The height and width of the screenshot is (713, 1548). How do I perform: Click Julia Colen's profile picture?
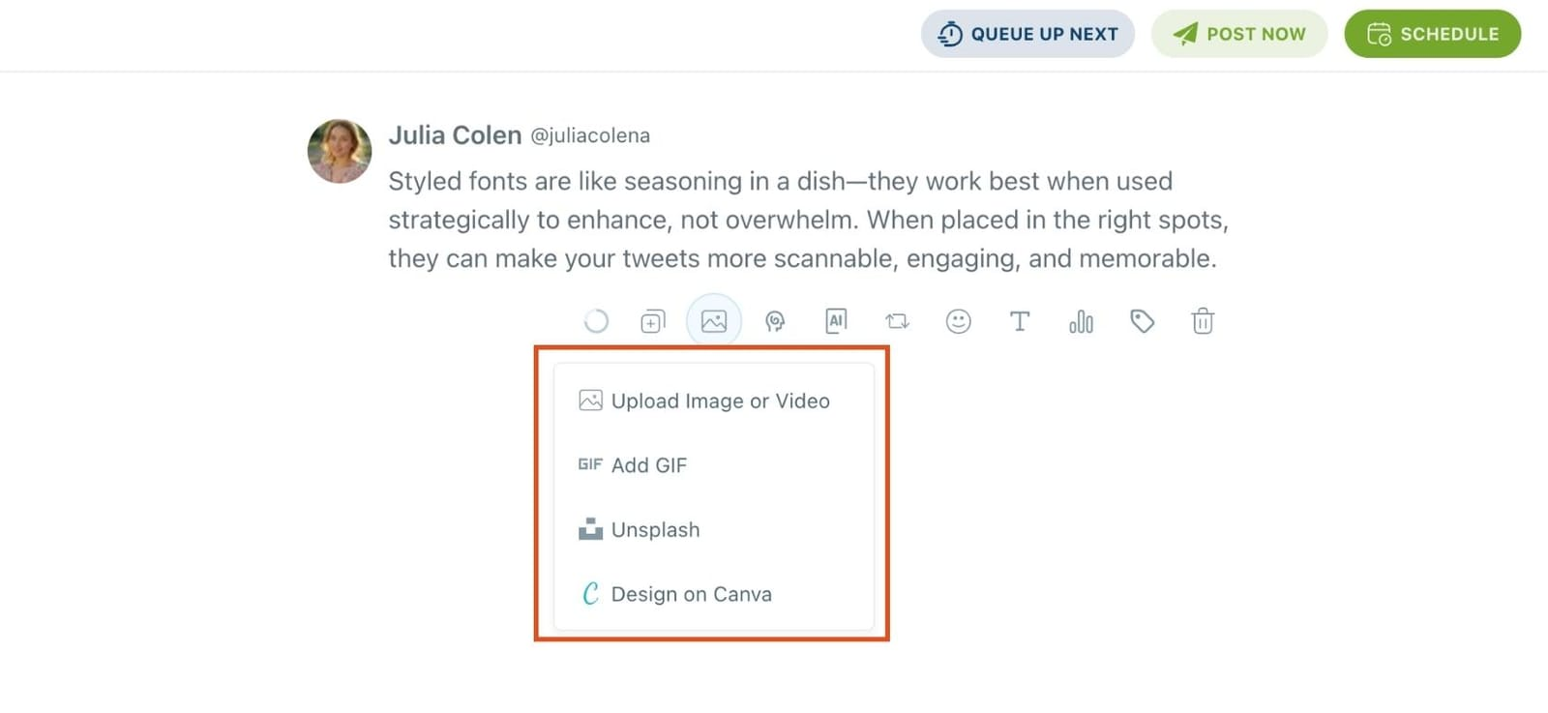pyautogui.click(x=339, y=151)
